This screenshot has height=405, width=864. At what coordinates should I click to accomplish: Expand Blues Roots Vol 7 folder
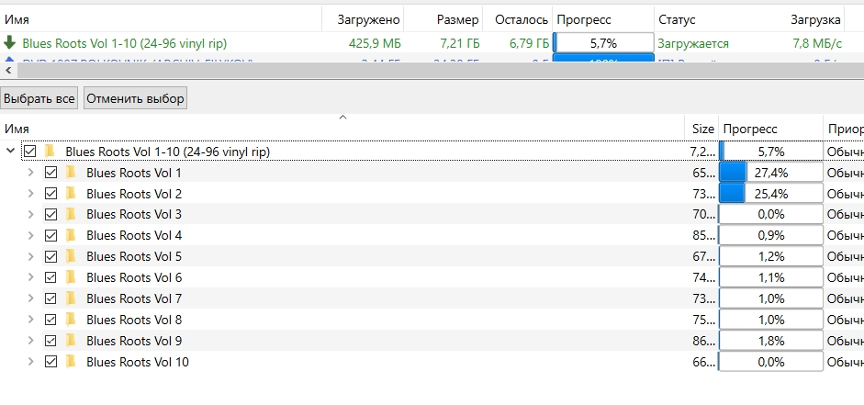pyautogui.click(x=31, y=298)
